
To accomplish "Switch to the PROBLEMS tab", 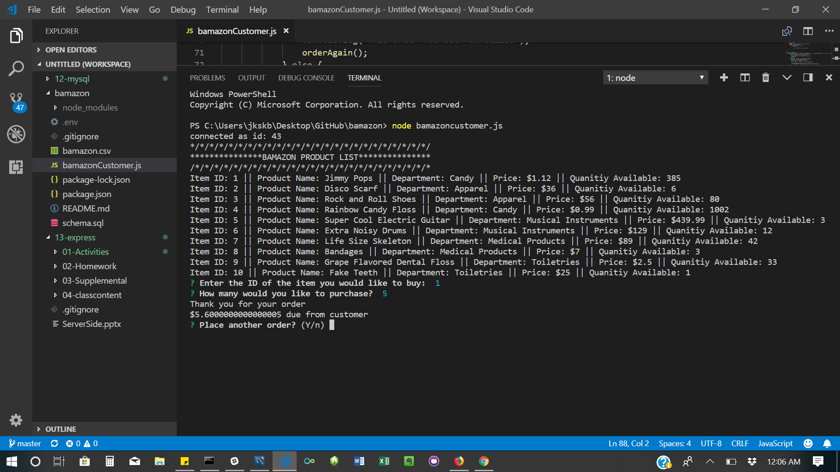I will [x=207, y=78].
